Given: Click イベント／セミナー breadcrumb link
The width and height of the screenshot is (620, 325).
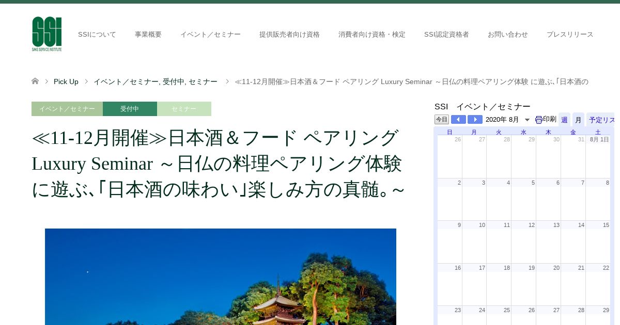Looking at the screenshot, I should pyautogui.click(x=126, y=82).
